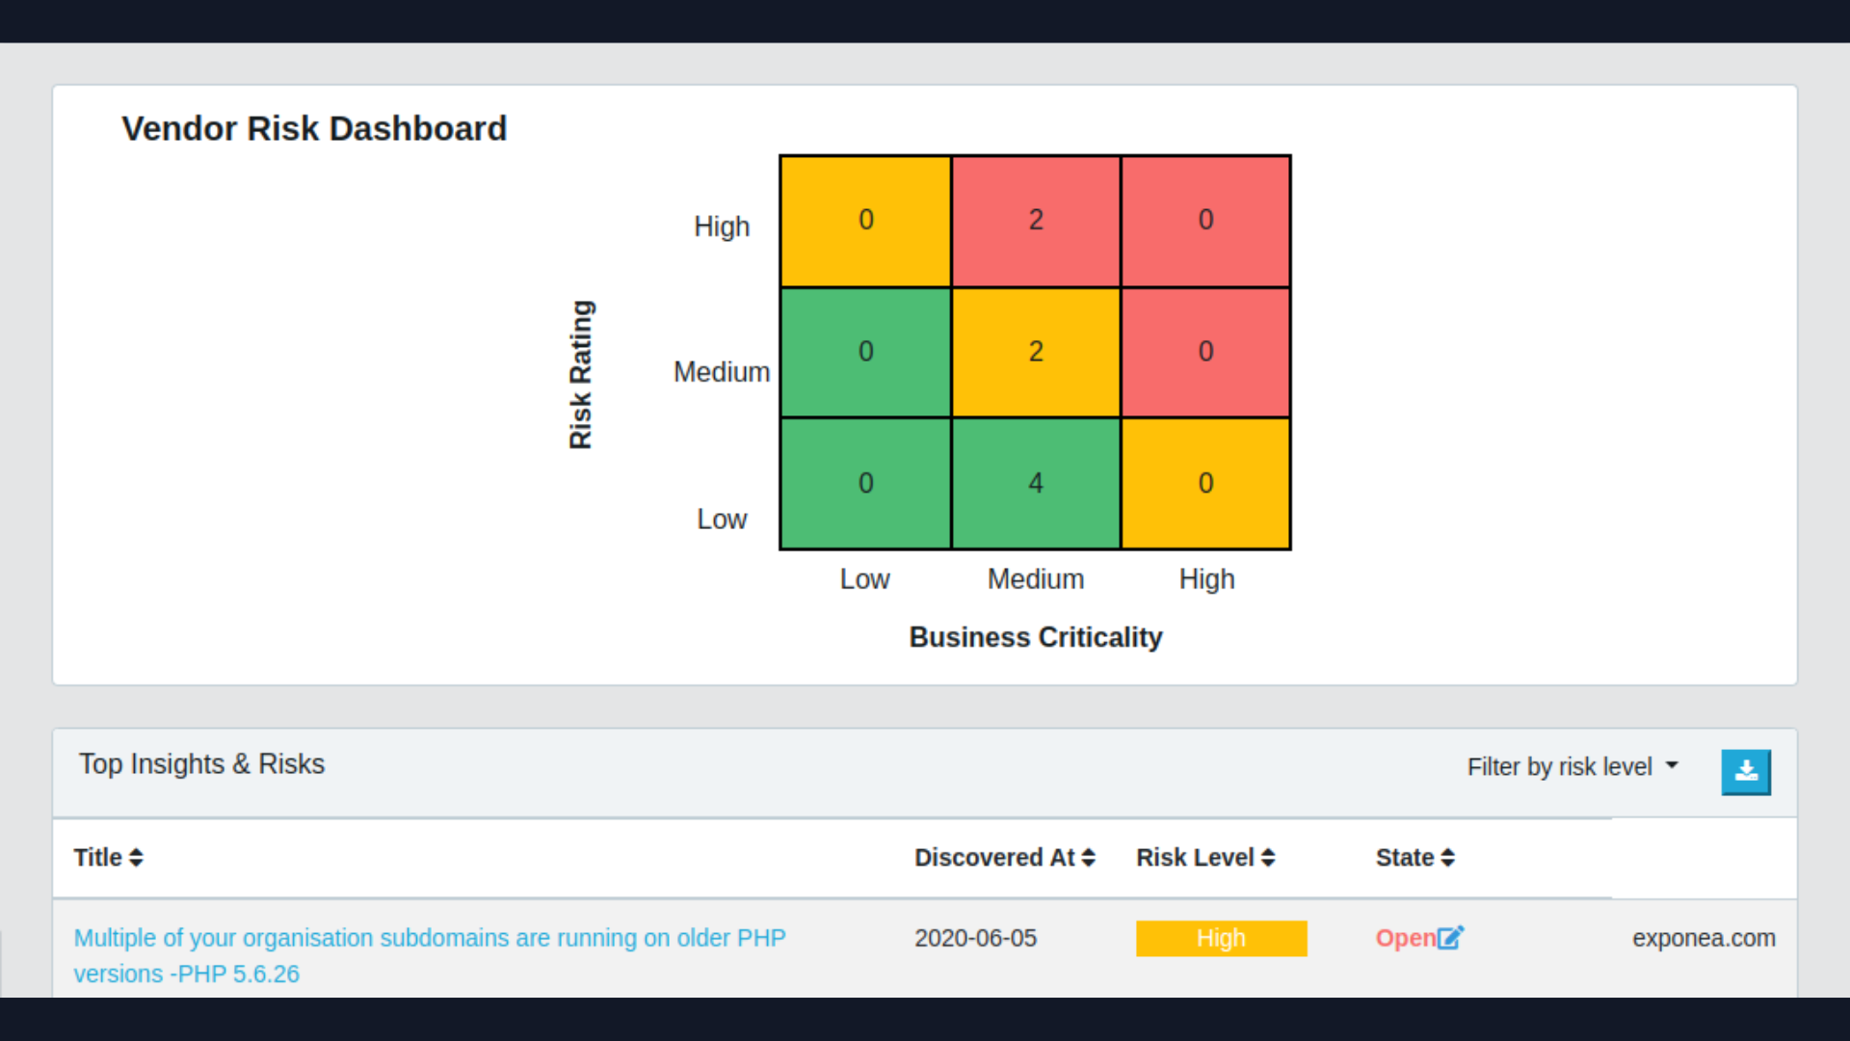Sort by the Discovered At column

(x=1089, y=857)
